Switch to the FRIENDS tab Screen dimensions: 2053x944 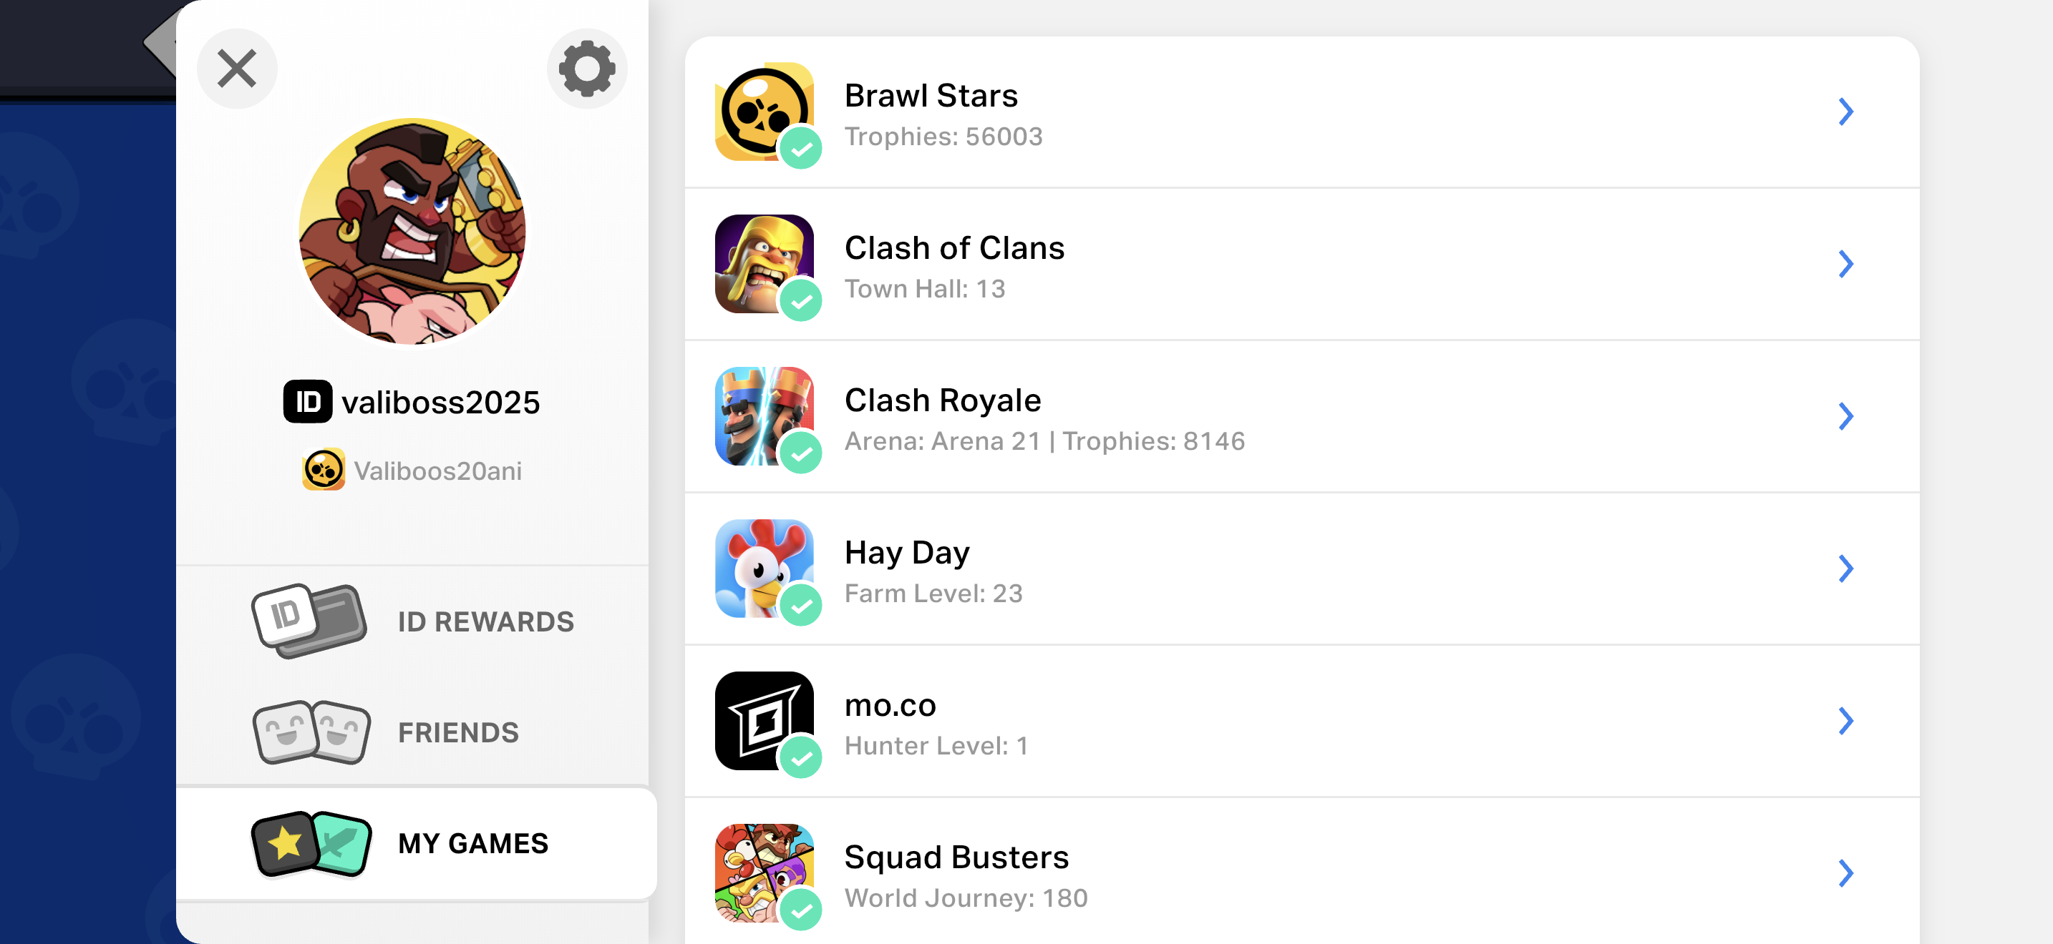click(x=413, y=732)
